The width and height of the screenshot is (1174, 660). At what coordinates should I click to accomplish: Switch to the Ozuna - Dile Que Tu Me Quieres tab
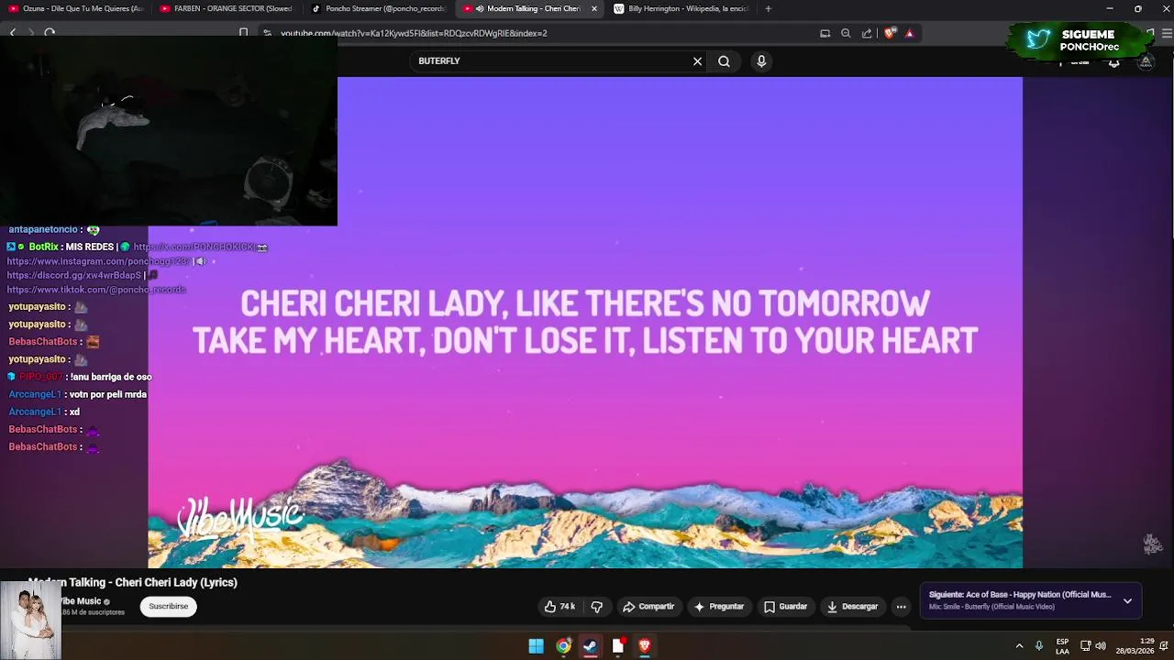(76, 8)
